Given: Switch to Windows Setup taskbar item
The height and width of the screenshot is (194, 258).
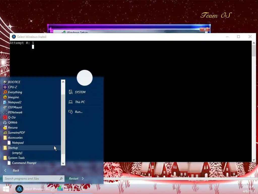Looking at the screenshot, I should click(x=72, y=189).
